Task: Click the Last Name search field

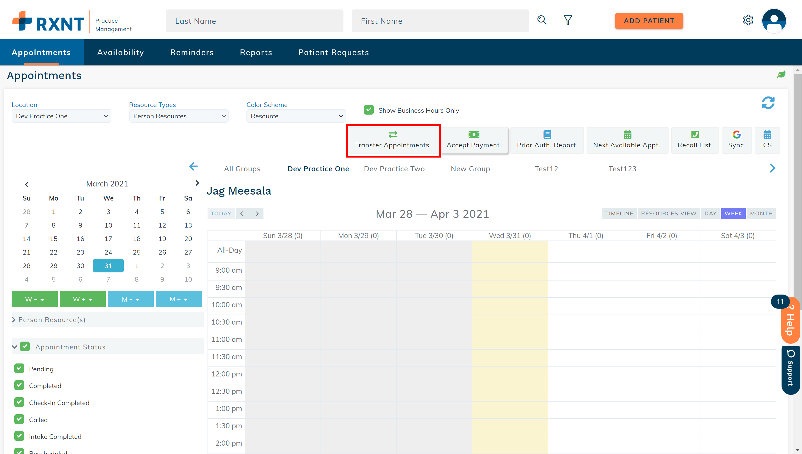Action: coord(254,21)
